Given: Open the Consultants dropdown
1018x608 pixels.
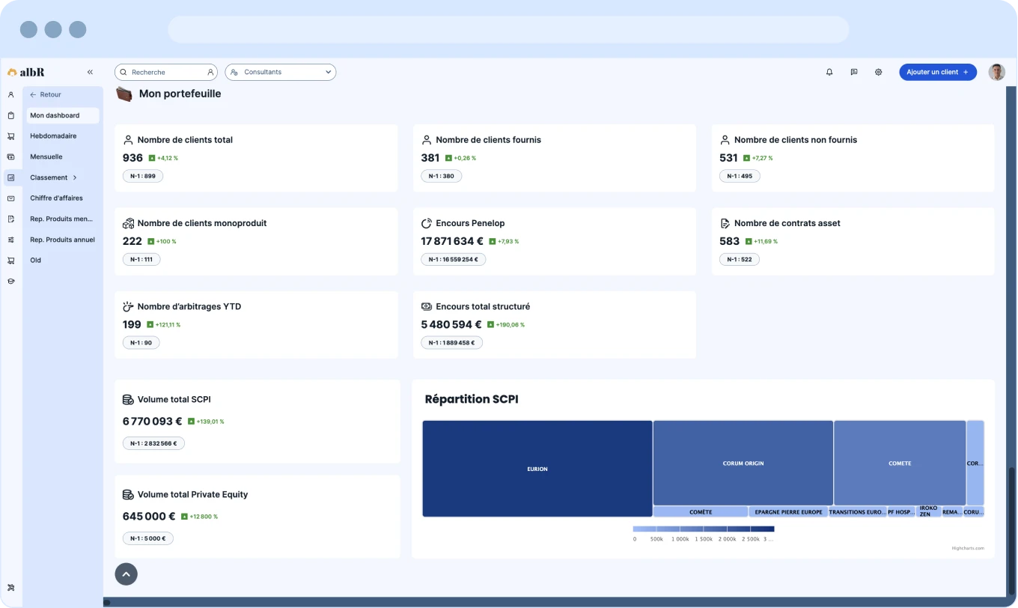Looking at the screenshot, I should click(280, 72).
